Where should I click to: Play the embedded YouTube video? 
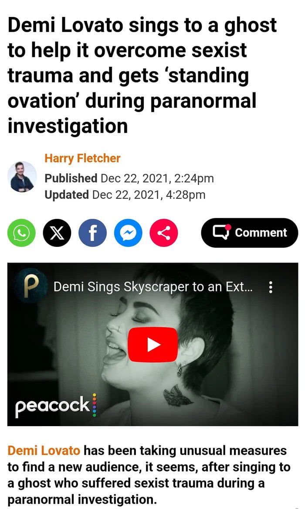click(152, 345)
